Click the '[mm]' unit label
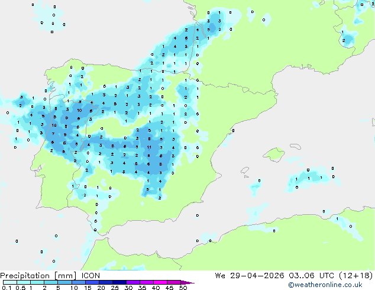 click(x=65, y=276)
